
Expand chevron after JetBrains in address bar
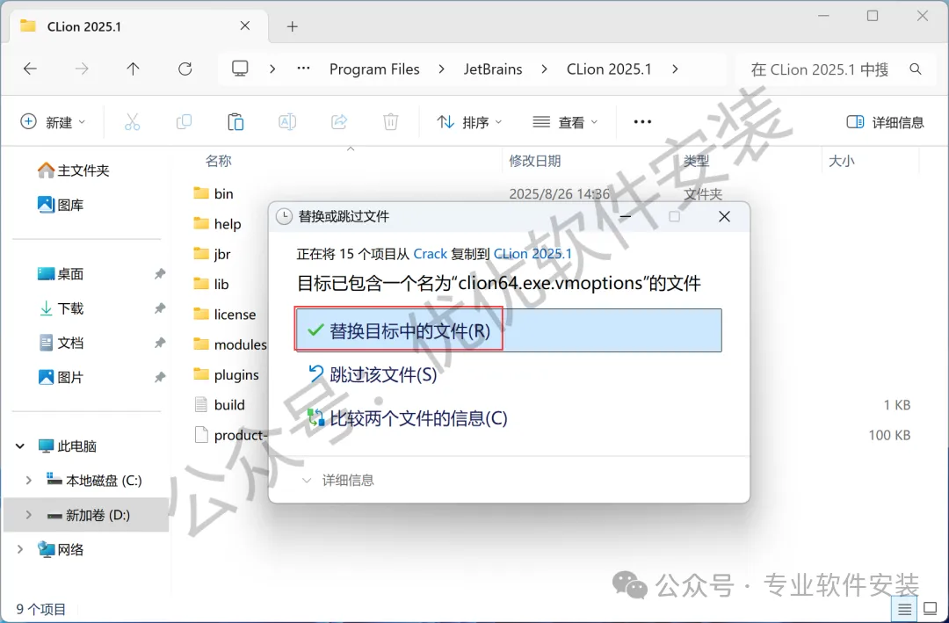(x=544, y=69)
